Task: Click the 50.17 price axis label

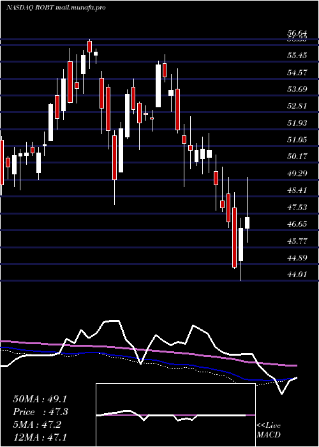Action: (297, 156)
